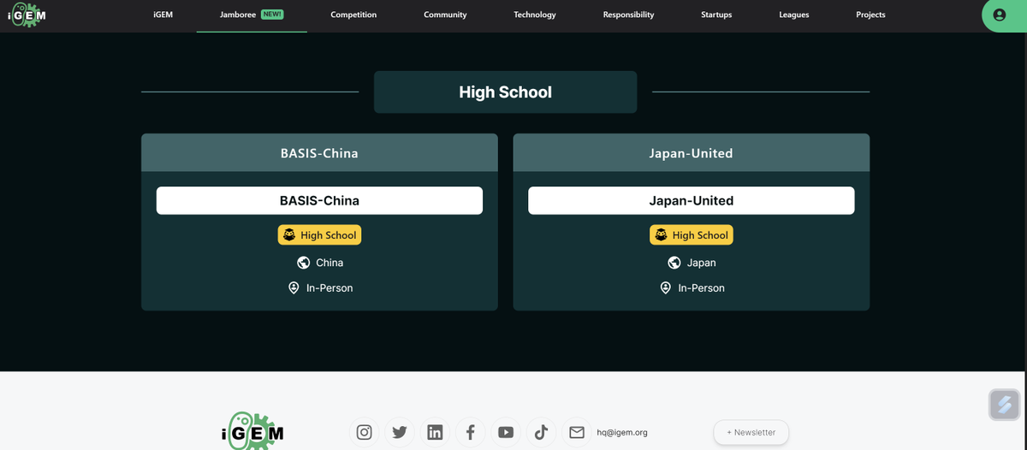Click the email envelope icon

(x=577, y=432)
